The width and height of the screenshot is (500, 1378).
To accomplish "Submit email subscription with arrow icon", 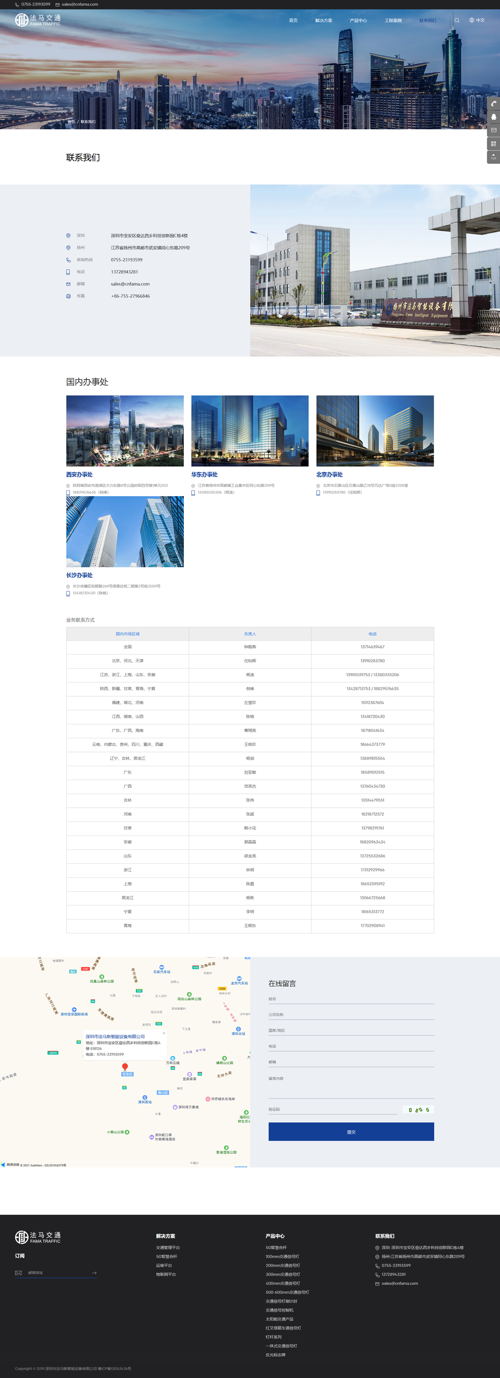I will point(94,1272).
